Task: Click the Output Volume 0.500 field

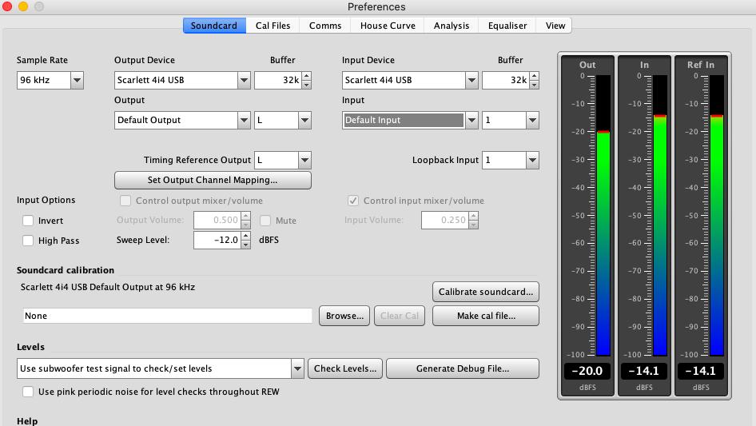Action: [217, 220]
